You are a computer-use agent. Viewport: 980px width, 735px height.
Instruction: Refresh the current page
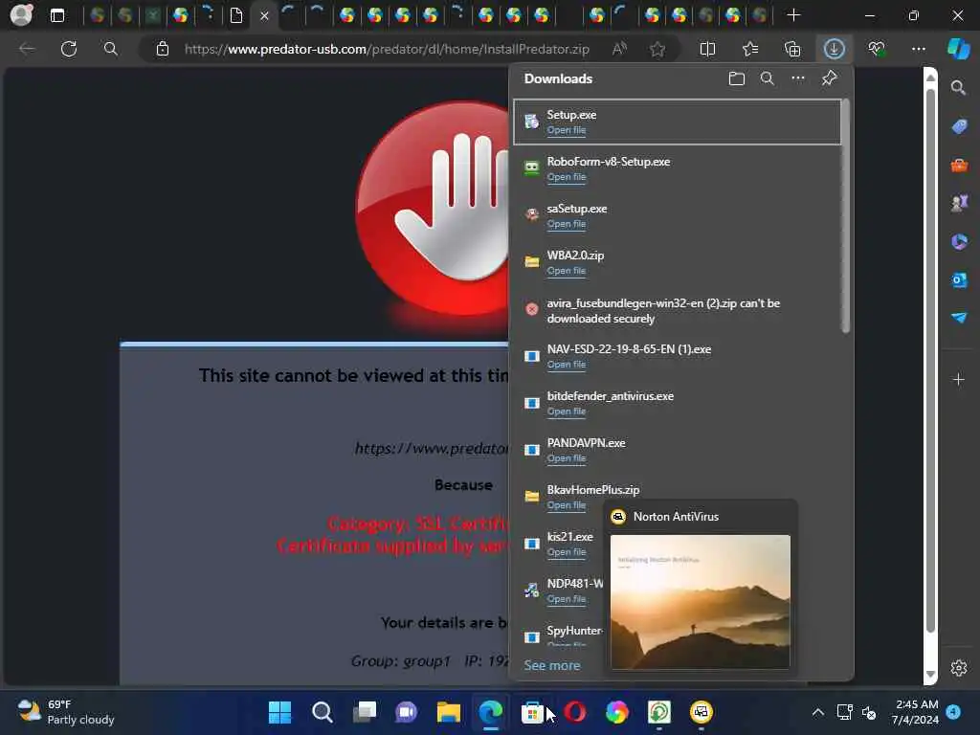pos(69,49)
